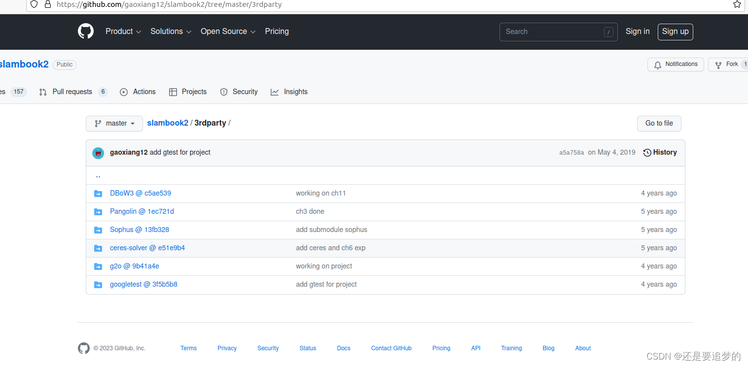This screenshot has width=748, height=366.
Task: Click the DBoW3 submodule folder icon
Action: 98,194
